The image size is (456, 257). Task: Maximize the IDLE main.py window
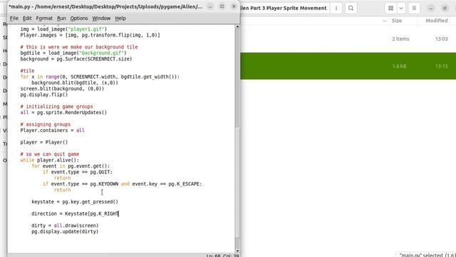click(222, 6)
